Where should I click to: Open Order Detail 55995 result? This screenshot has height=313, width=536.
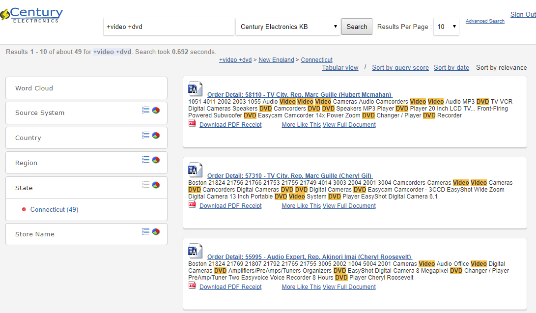tap(310, 256)
